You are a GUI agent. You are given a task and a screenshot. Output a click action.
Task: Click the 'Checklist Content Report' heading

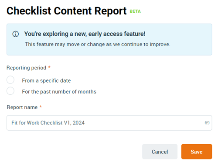pyautogui.click(x=67, y=11)
